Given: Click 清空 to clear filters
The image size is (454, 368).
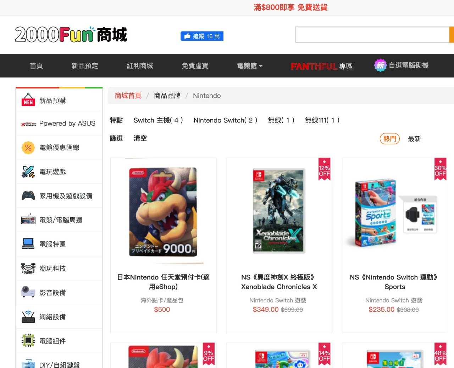Looking at the screenshot, I should pyautogui.click(x=140, y=138).
